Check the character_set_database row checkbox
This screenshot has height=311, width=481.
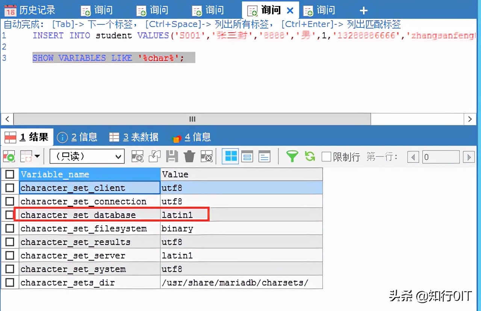point(10,214)
